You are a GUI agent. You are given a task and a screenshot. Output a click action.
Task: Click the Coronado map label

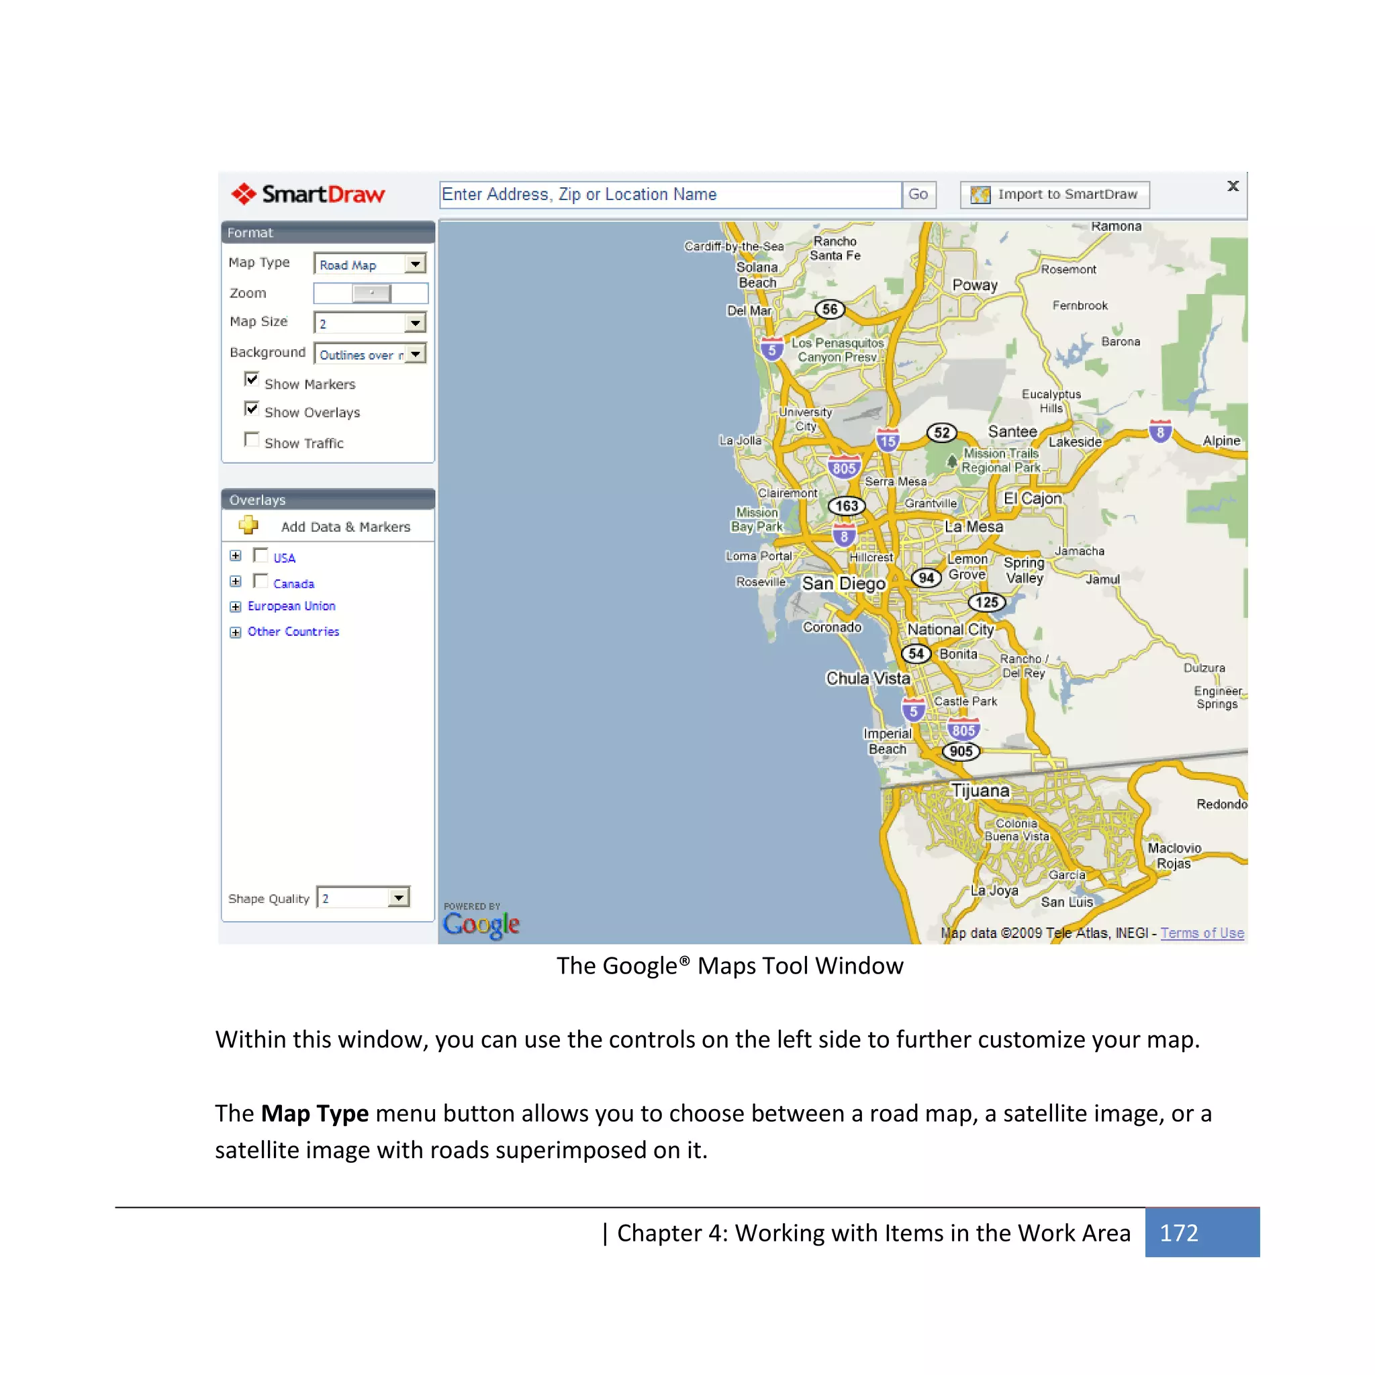pyautogui.click(x=832, y=627)
